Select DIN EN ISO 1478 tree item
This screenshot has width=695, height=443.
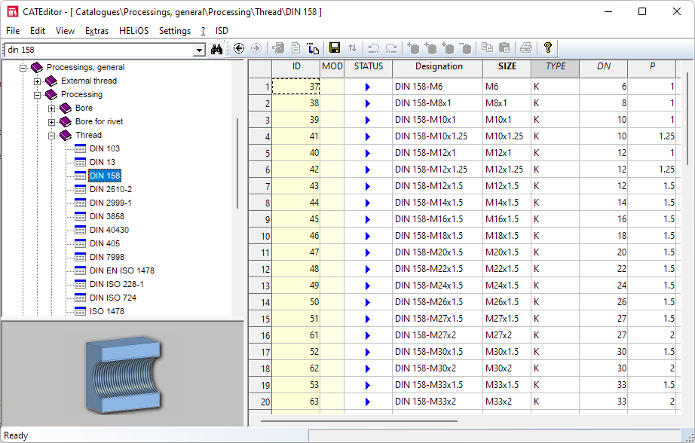click(122, 270)
